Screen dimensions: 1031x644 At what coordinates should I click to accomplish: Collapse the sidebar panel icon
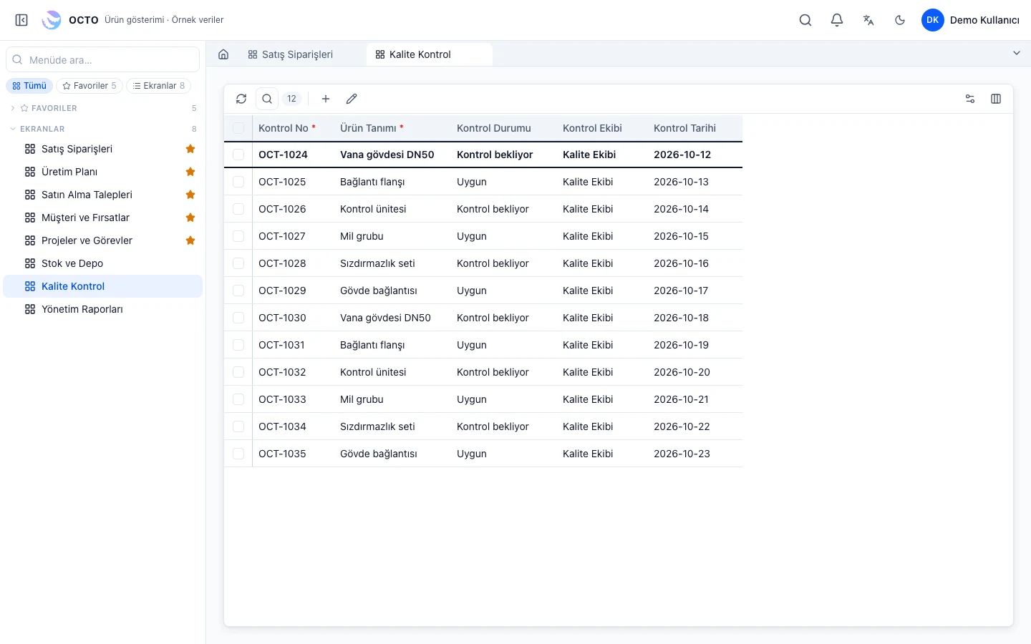[21, 20]
